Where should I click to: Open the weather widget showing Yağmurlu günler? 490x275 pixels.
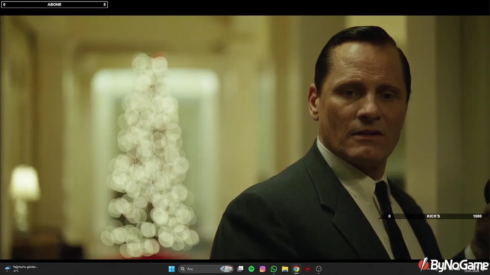point(21,269)
